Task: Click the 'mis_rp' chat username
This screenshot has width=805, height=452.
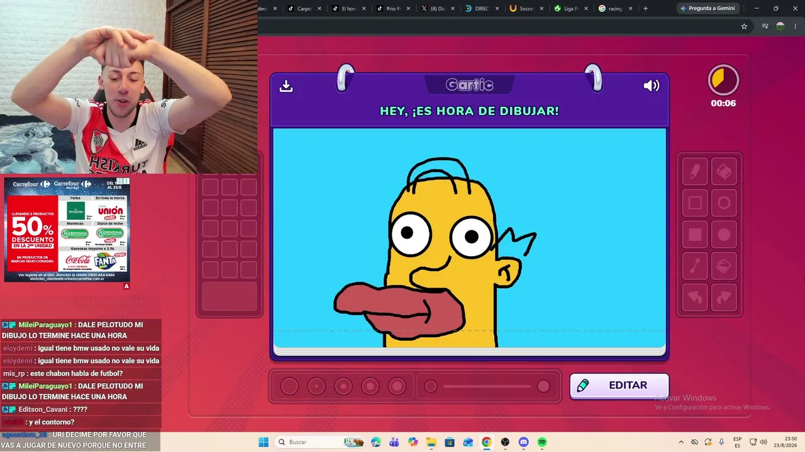Action: coord(13,374)
